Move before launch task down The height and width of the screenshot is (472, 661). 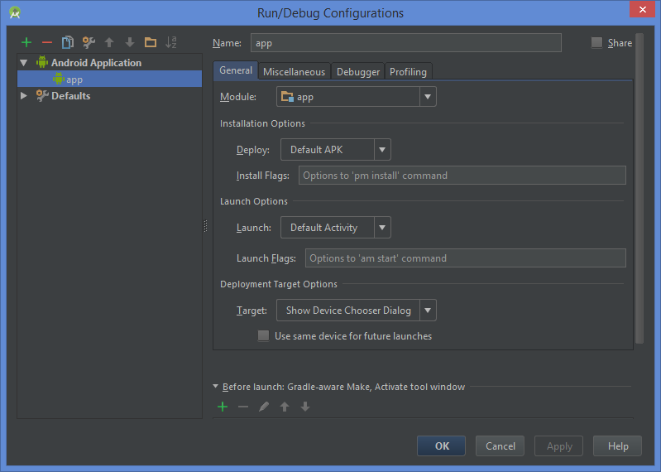pyautogui.click(x=305, y=407)
